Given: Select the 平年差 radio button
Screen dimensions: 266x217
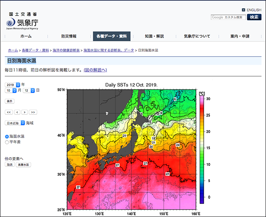Looking at the screenshot, I should 7,142.
